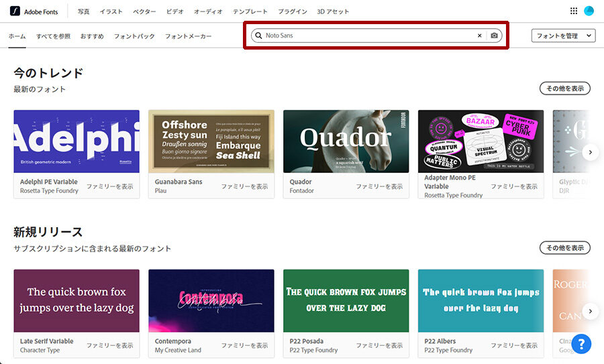Open the blue help question-mark button
Screen dimensions: 604x364
[581, 344]
